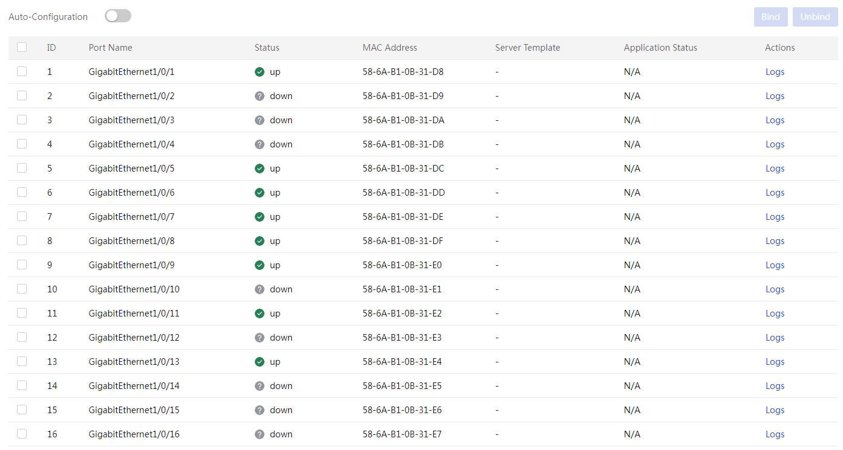This screenshot has height=450, width=843.
Task: Click port name GigabitEthernet1/0/15
Action: (134, 410)
